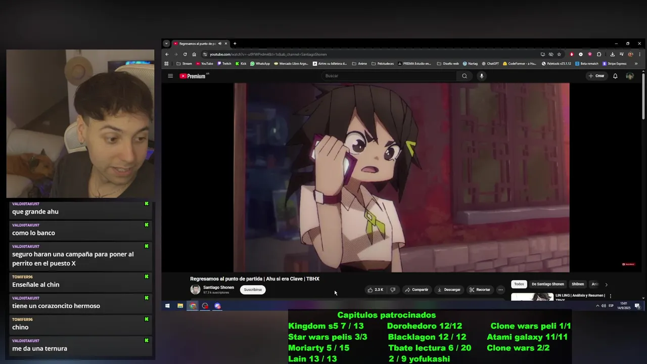This screenshot has height=364, width=647.
Task: Open the Chrome three-dot menu
Action: 639,54
